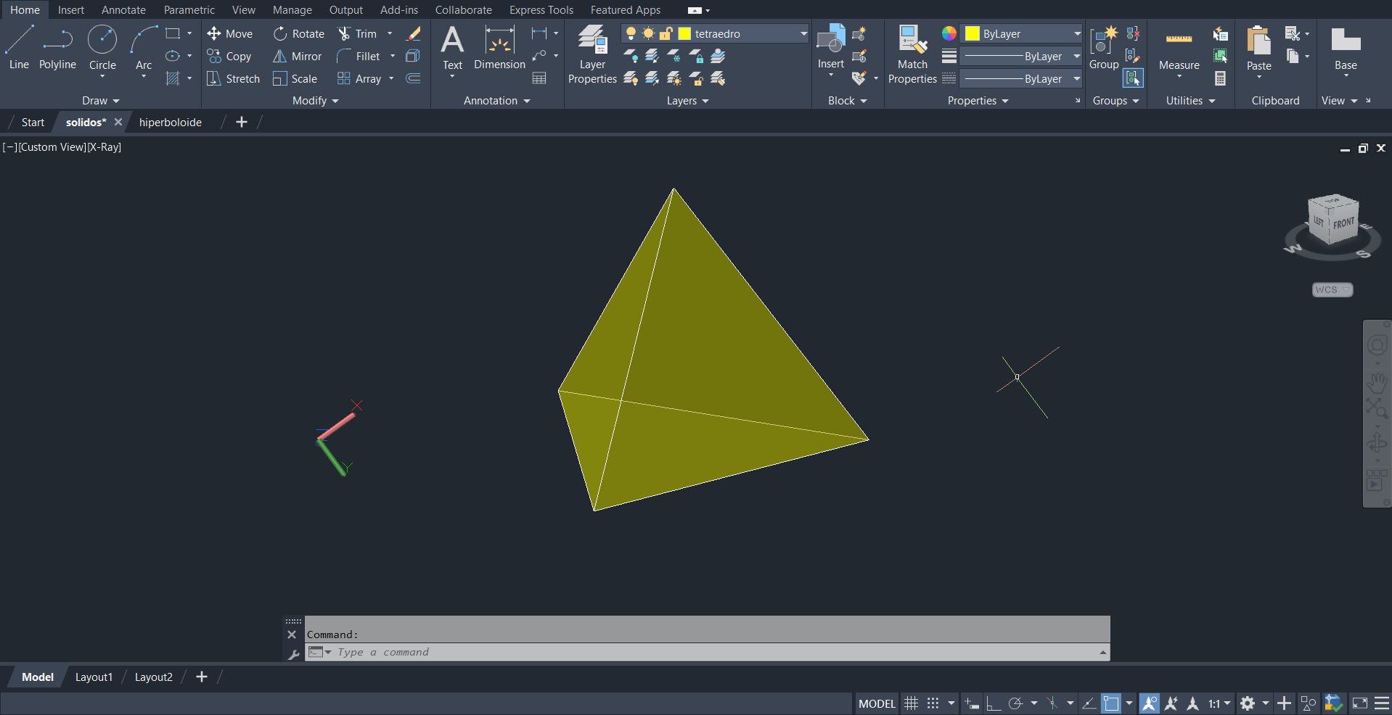This screenshot has width=1392, height=715.
Task: Select the Arc tool
Action: point(144,47)
